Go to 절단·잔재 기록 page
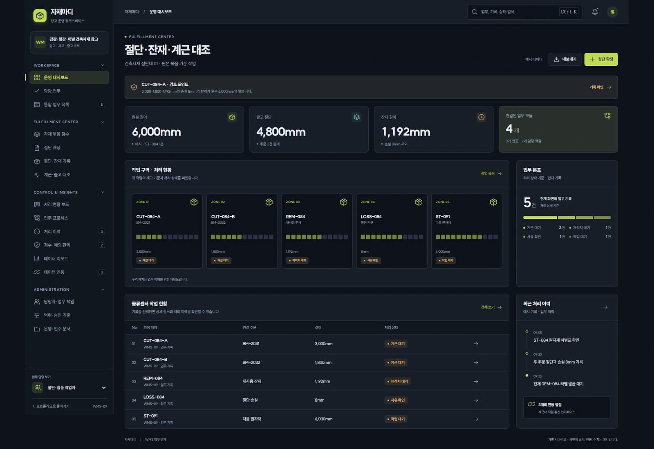 coord(69,161)
